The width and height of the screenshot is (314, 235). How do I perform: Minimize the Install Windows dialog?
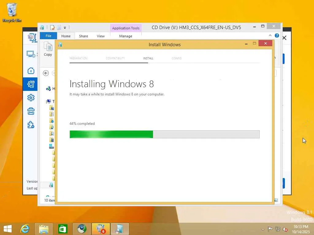[246, 43]
